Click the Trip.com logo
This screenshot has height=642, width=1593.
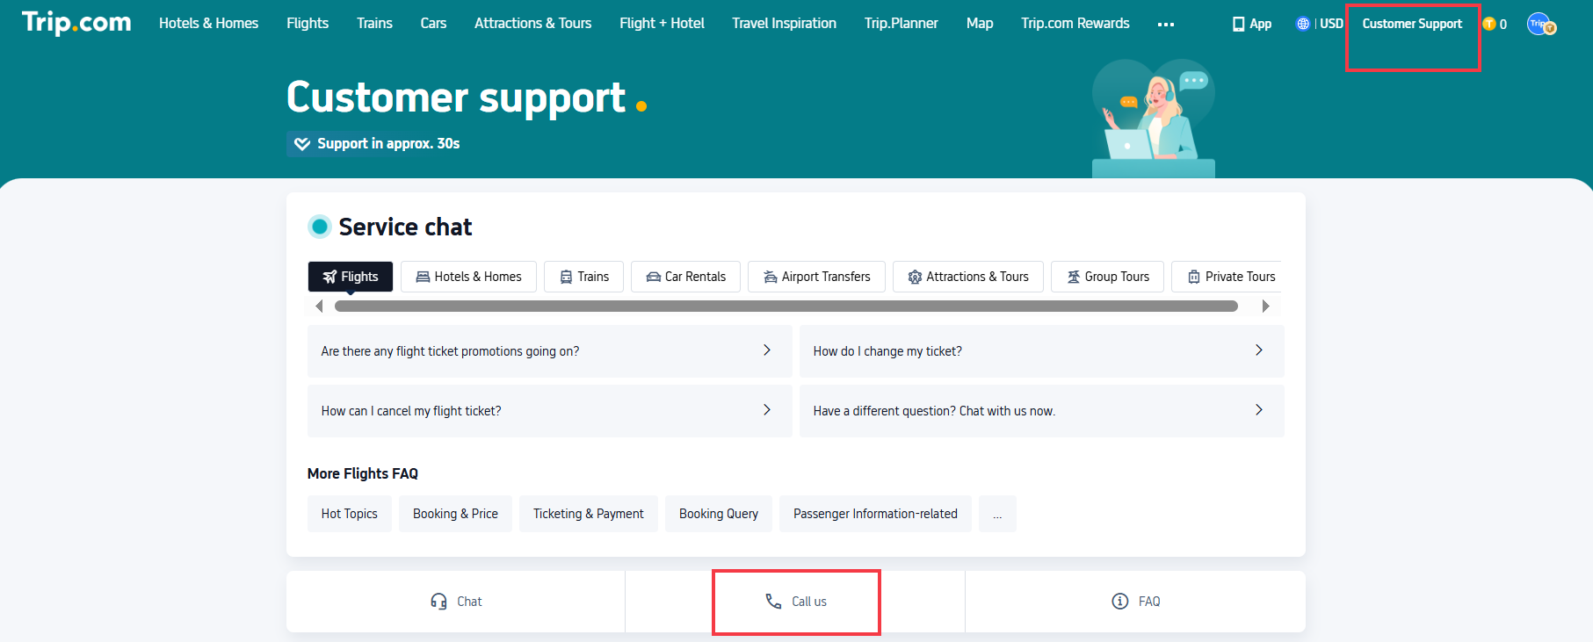[75, 23]
